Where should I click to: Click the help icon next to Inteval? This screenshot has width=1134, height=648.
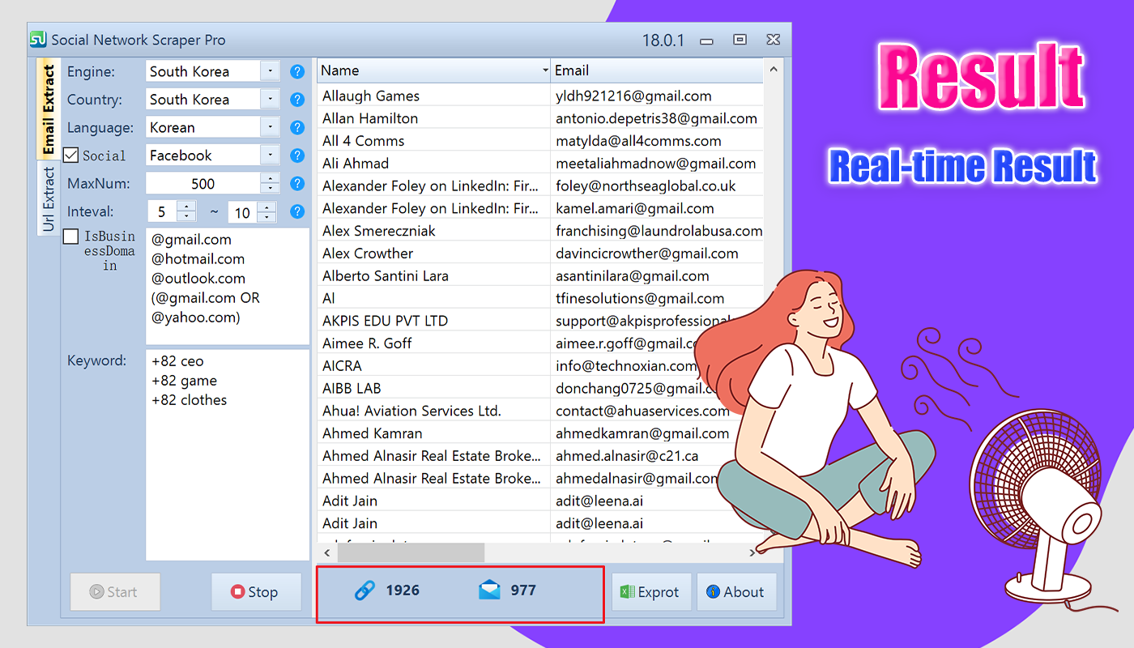[297, 211]
